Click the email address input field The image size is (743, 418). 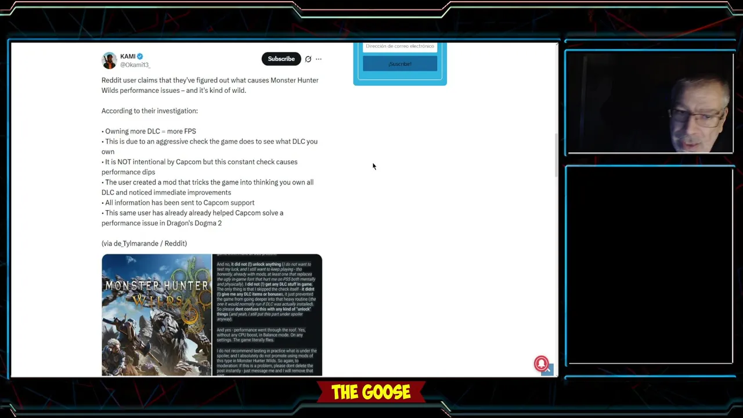click(400, 46)
